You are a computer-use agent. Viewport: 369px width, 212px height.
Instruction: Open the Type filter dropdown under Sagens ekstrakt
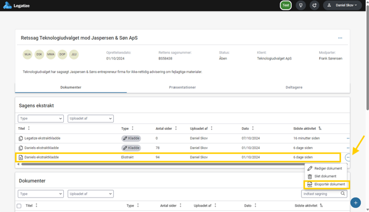tap(41, 119)
